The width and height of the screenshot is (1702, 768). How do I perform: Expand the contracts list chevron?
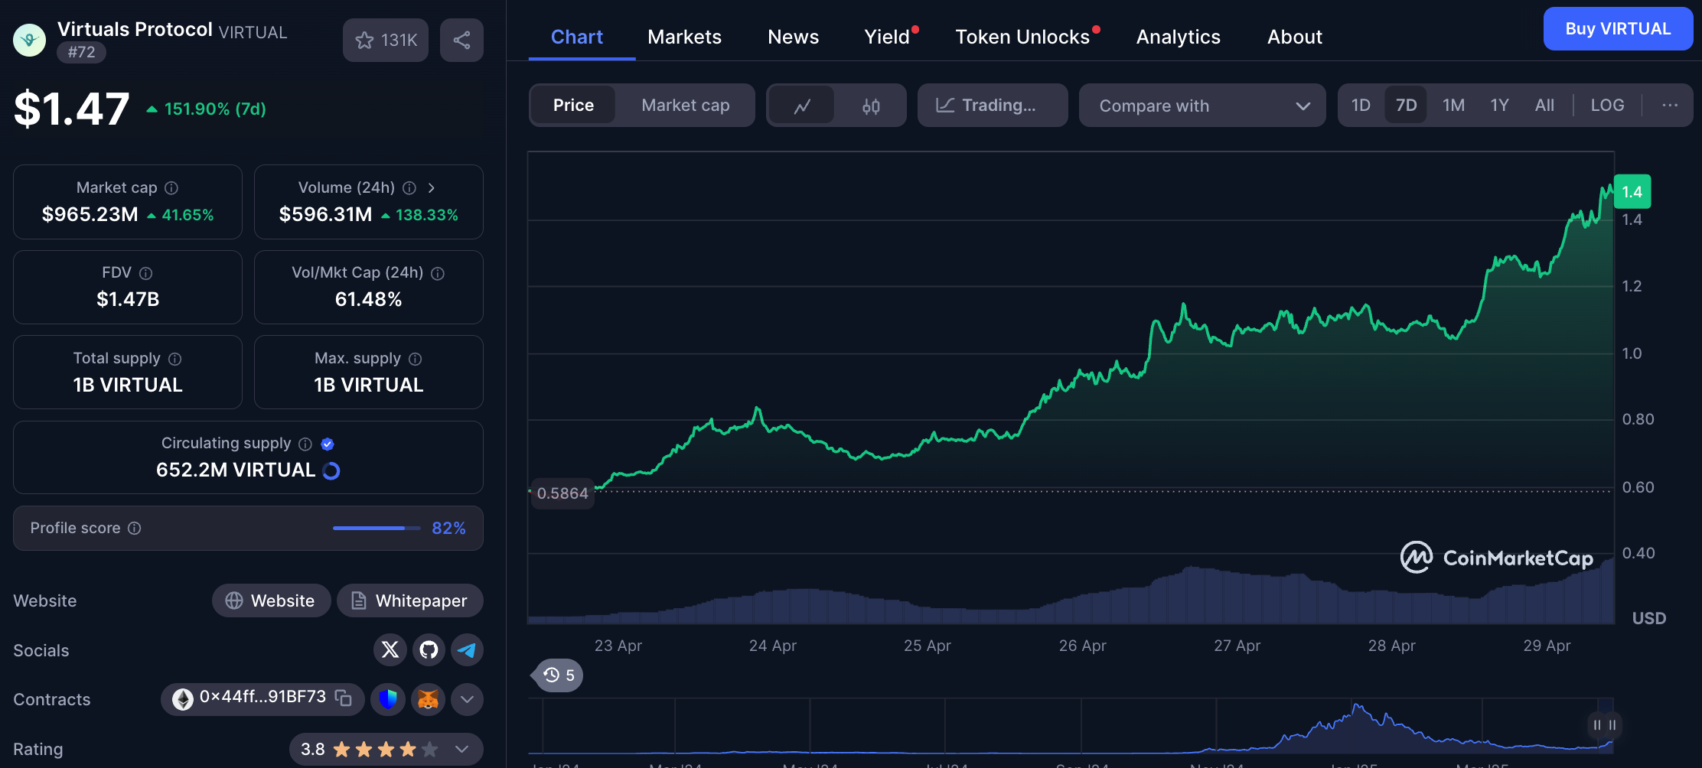click(x=467, y=699)
